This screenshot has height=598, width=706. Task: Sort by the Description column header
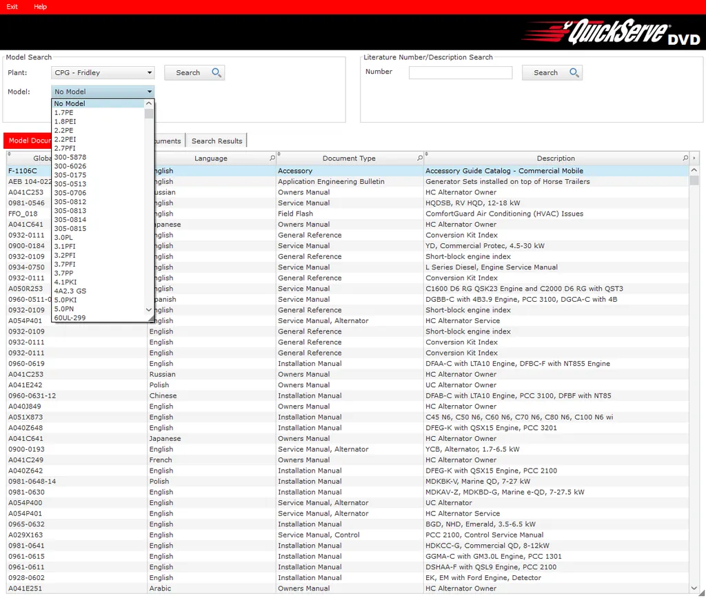click(556, 158)
